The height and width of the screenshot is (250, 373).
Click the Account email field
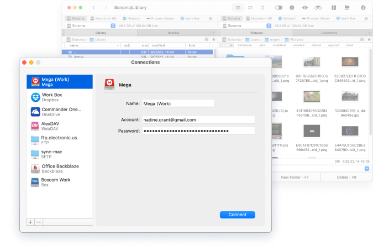pos(198,119)
